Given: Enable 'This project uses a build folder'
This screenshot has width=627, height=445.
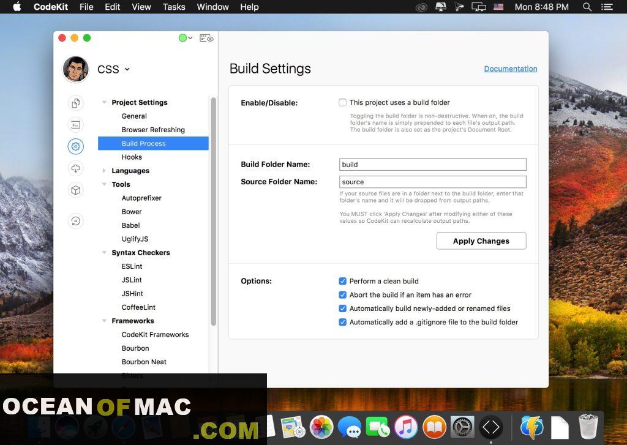Looking at the screenshot, I should click(x=343, y=102).
